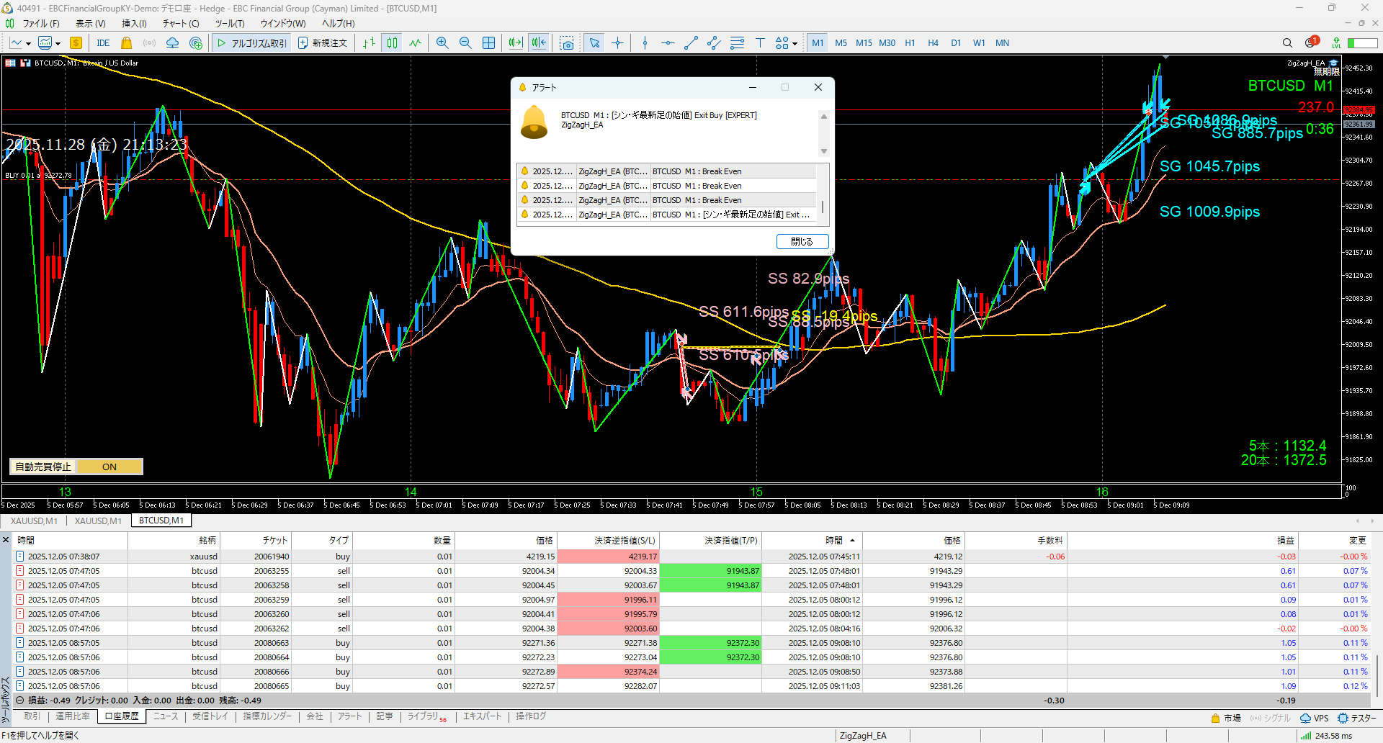Take a chart screenshot with camera icon
1383x743 pixels.
[567, 43]
